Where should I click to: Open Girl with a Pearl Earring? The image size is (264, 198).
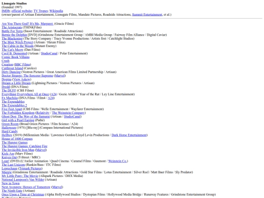point(18,120)
